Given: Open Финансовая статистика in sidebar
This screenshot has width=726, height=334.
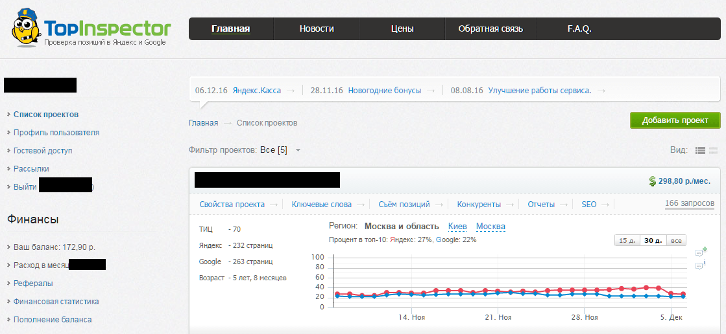Looking at the screenshot, I should point(56,301).
